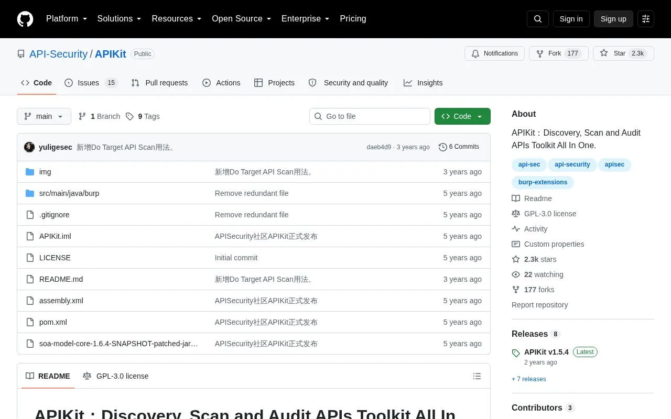Click the GitHub logo icon
This screenshot has height=419, width=671.
[x=25, y=19]
